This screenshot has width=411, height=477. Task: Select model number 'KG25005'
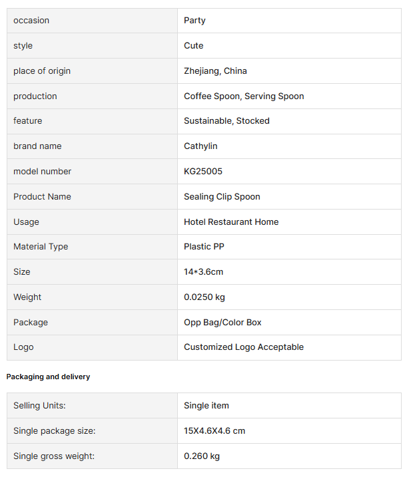click(203, 172)
